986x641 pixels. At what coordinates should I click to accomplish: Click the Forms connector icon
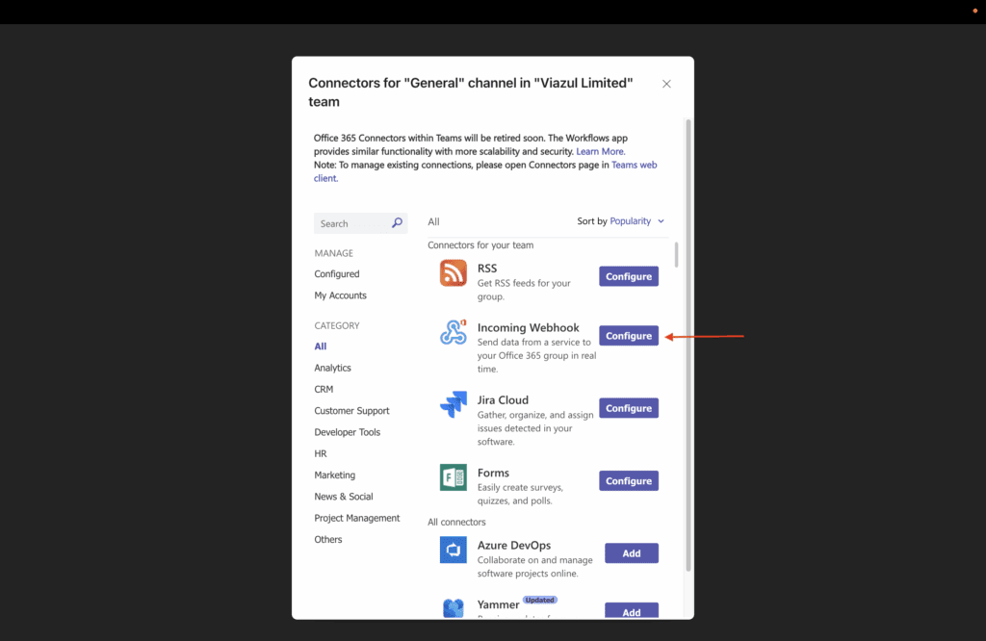point(453,477)
